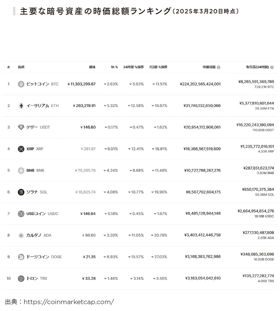Click the TRON TRX logo icon

click(21, 278)
